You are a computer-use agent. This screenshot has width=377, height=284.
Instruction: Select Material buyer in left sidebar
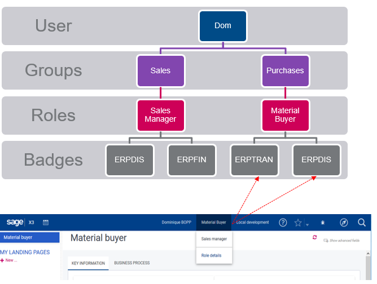point(18,238)
